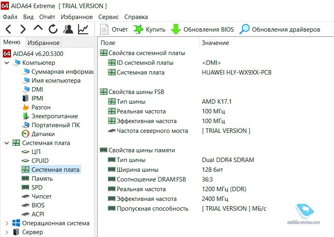Image resolution: width=334 pixels, height=237 pixels.
Task: Expand the Операционная система node
Action: 7,223
